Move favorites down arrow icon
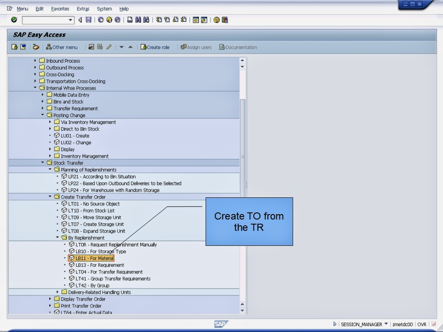Screen dimensions: 443x332 tap(121, 47)
